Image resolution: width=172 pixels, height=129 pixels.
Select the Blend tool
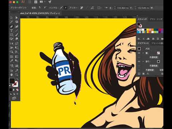16,61
